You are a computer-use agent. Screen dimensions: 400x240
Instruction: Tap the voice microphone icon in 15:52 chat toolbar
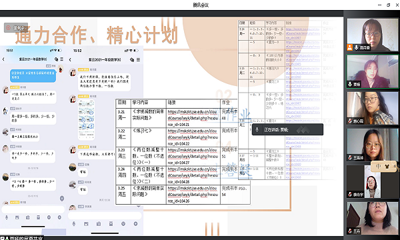click(74, 224)
